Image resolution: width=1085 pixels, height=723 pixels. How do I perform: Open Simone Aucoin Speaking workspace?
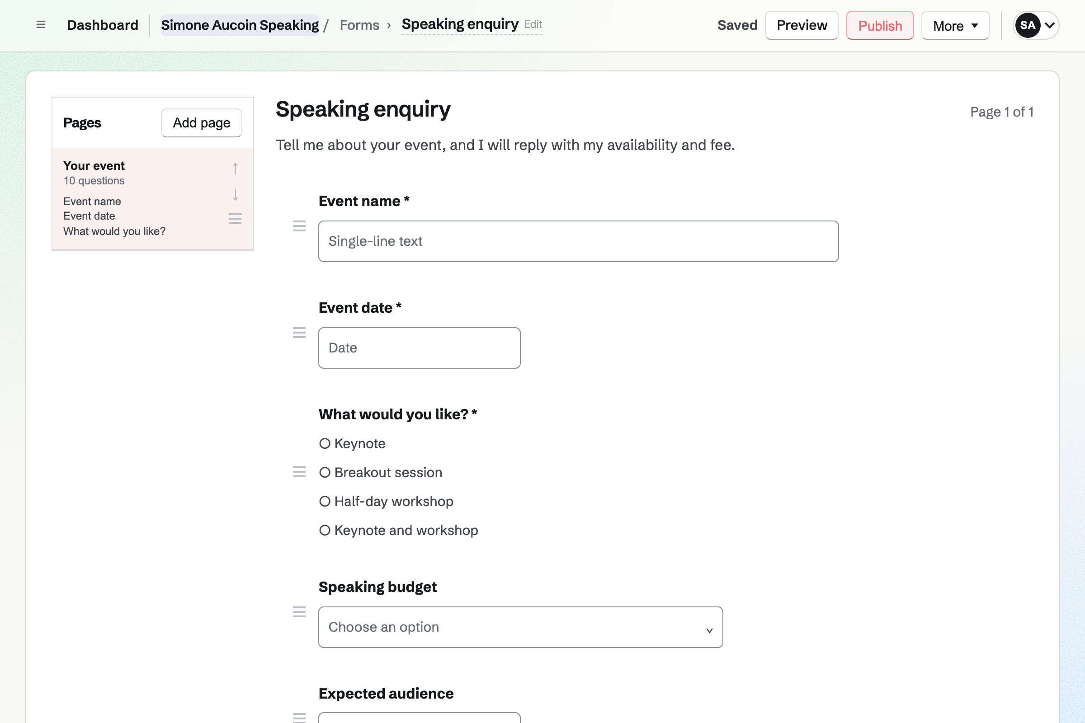pos(240,25)
